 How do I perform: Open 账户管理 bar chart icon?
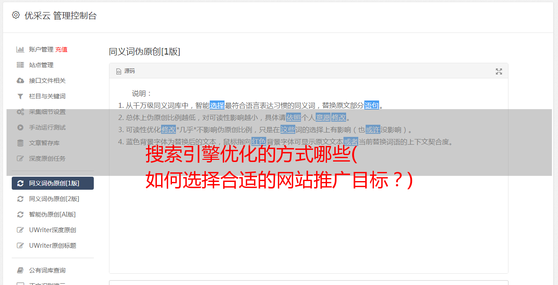coord(20,49)
